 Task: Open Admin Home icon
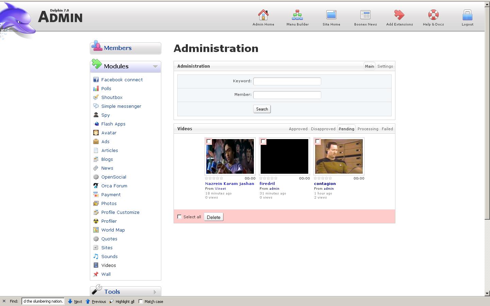pos(263,15)
